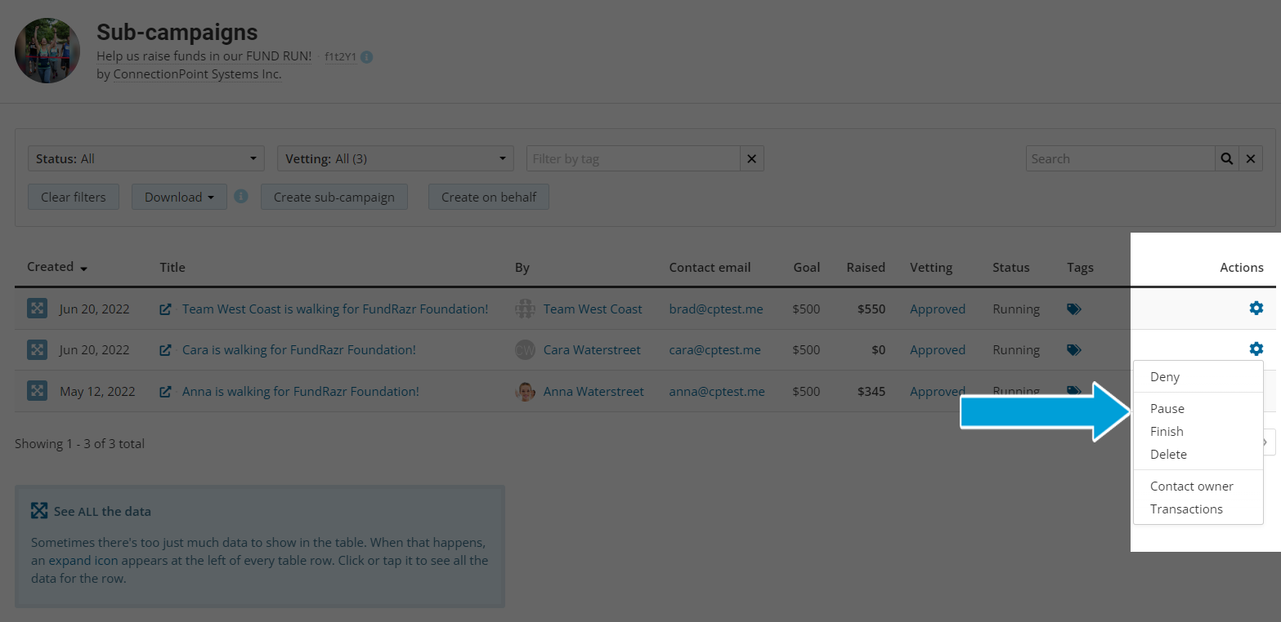Screen dimensions: 1281x622
Task: Open the Vetting: All (3) dropdown
Action: [395, 159]
